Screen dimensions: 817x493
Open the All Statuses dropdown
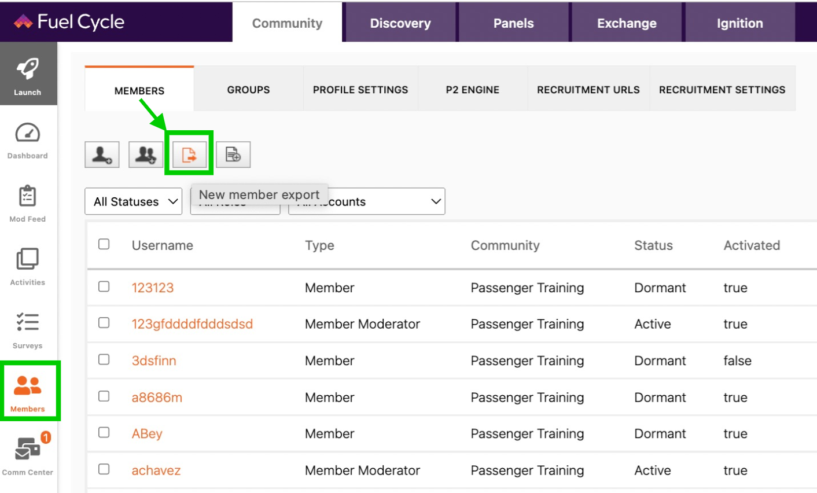coord(134,201)
